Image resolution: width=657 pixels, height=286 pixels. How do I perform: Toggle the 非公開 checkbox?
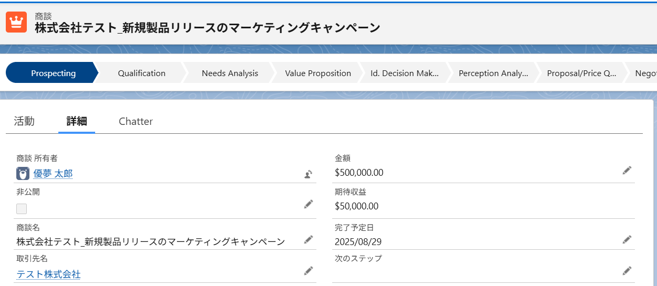click(22, 209)
